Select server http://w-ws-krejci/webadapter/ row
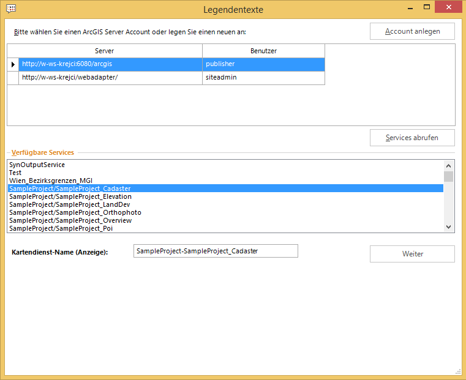The image size is (466, 380). tap(110, 78)
